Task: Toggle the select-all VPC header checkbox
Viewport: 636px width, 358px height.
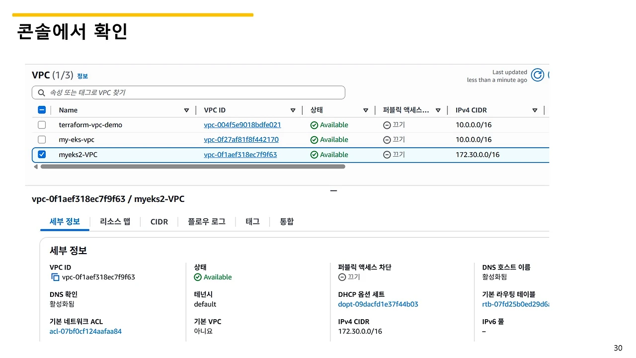Action: 42,110
